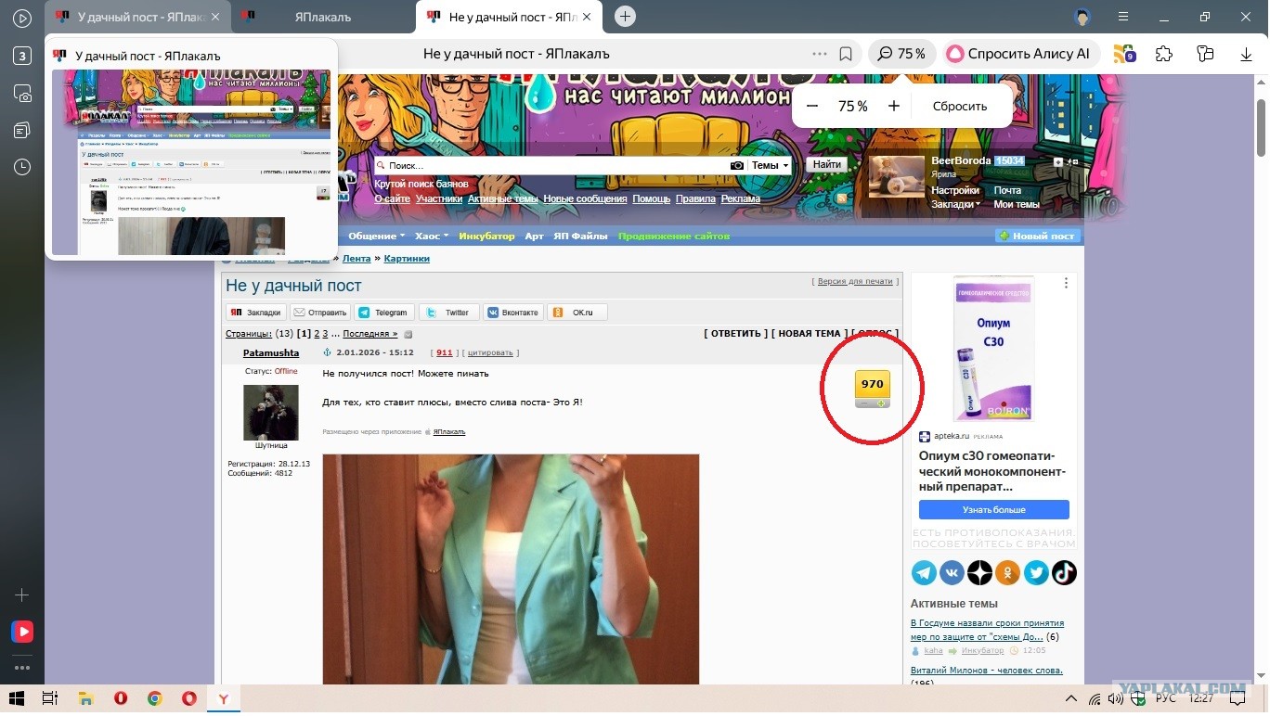This screenshot has width=1270, height=716.
Task: Share the post via Telegram button
Action: pos(384,313)
